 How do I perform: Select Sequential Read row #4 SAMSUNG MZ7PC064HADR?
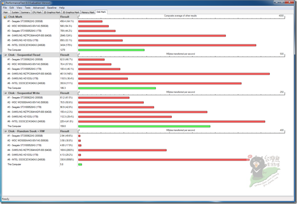(29, 74)
